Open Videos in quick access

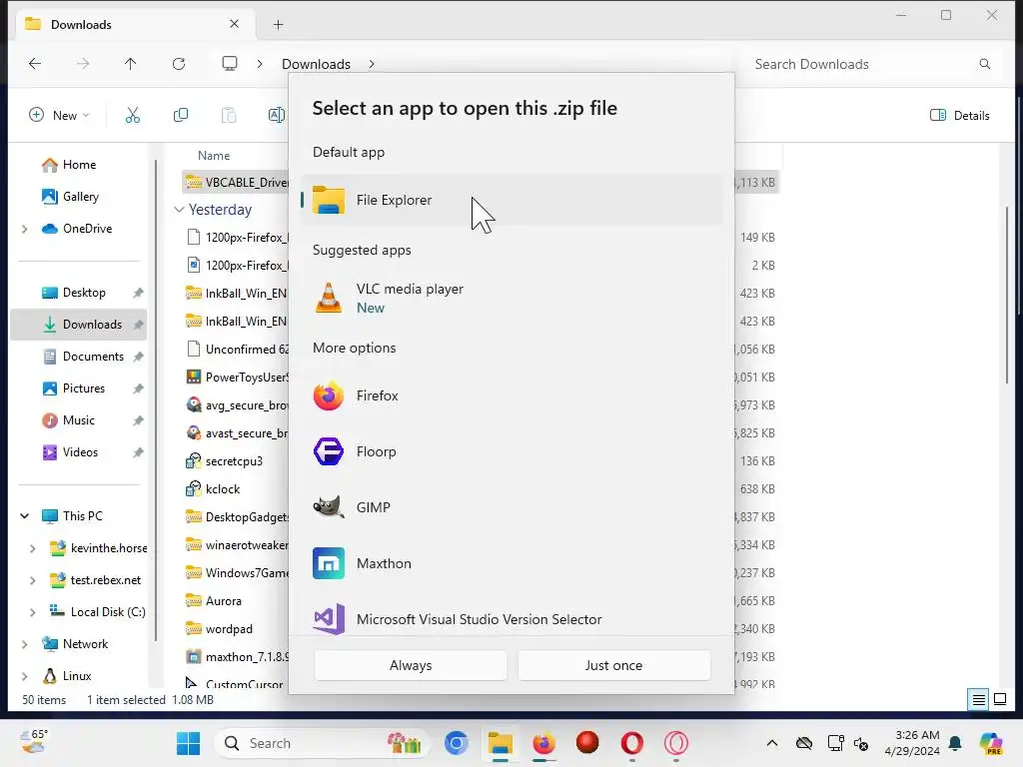[80, 452]
